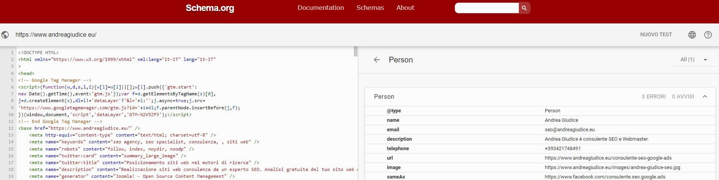Screen dimensions: 719x180
Task: Open the language globe icon at right
Action: (x=692, y=35)
